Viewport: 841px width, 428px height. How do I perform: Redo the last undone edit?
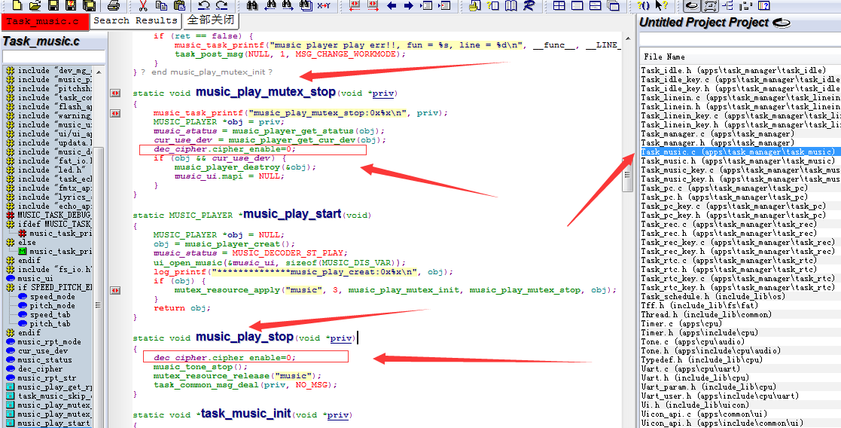click(221, 6)
